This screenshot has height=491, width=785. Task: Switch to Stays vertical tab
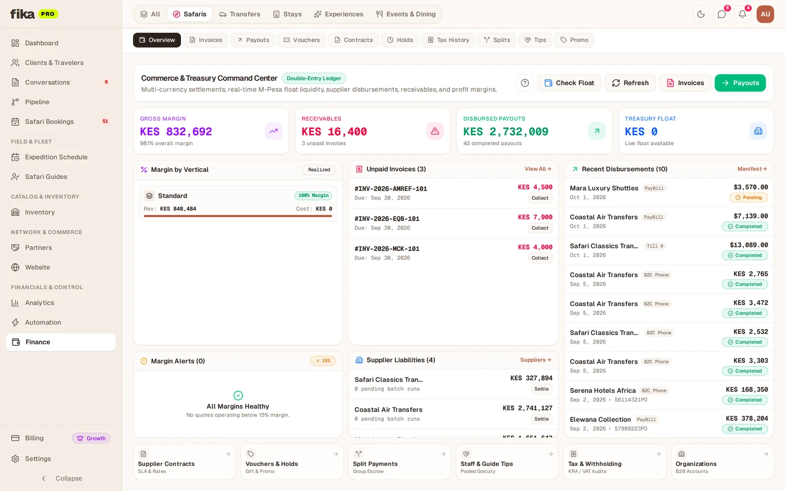pyautogui.click(x=287, y=14)
